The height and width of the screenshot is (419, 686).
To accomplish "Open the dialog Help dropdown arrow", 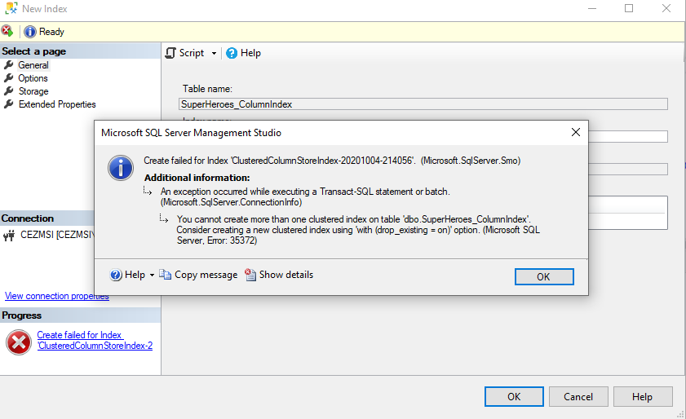I will coord(152,275).
